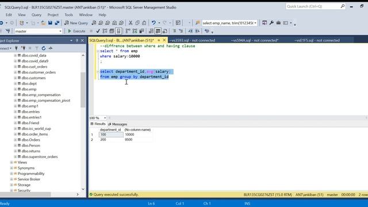This screenshot has height=207, width=368.
Task: Click the Open File folder icon
Action: 44,23
